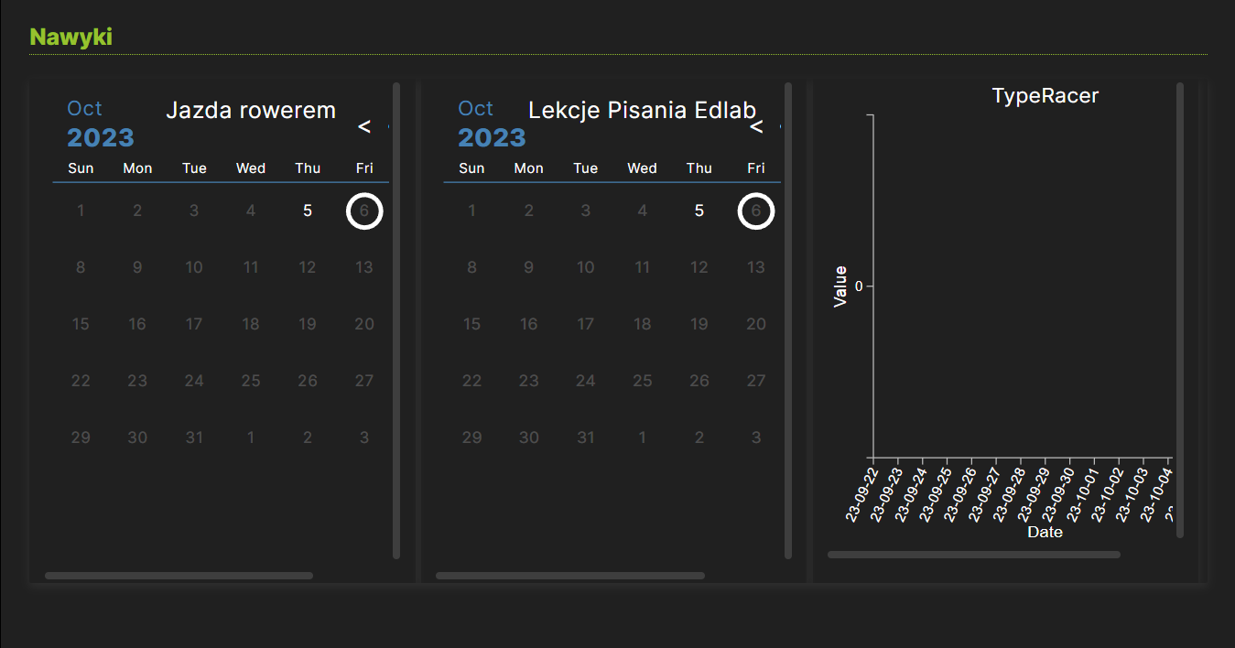The width and height of the screenshot is (1235, 648).
Task: Open 2023 year label in Lekcje Pisania Edlab calendar
Action: pyautogui.click(x=492, y=138)
